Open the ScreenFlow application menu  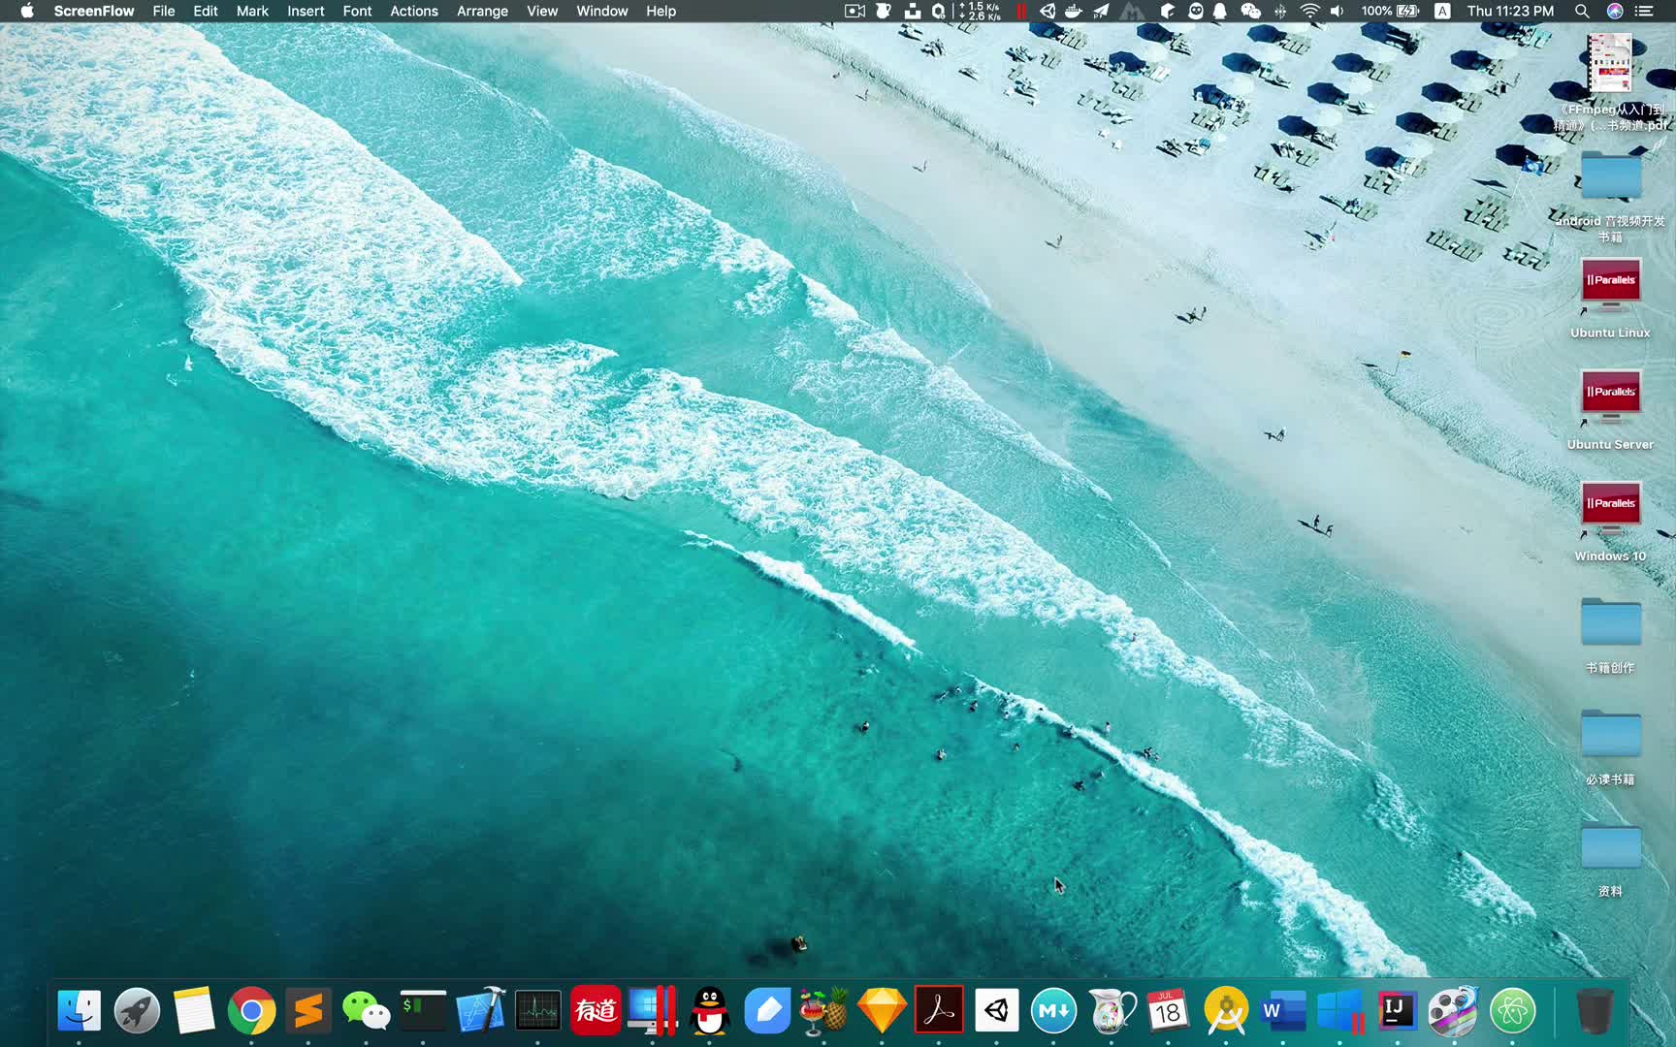[x=94, y=11]
